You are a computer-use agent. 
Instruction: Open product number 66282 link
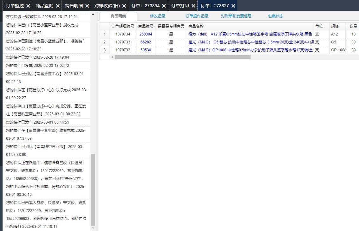[x=146, y=42]
